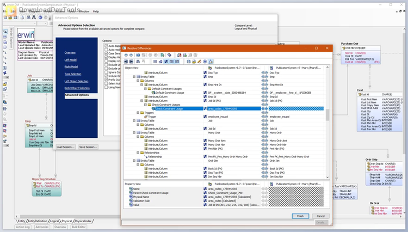
Task: Click the floppy disk save icon in Resolve Differences
Action: (189, 62)
